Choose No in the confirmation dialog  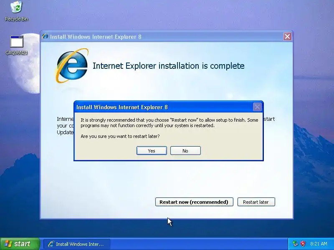coord(185,150)
